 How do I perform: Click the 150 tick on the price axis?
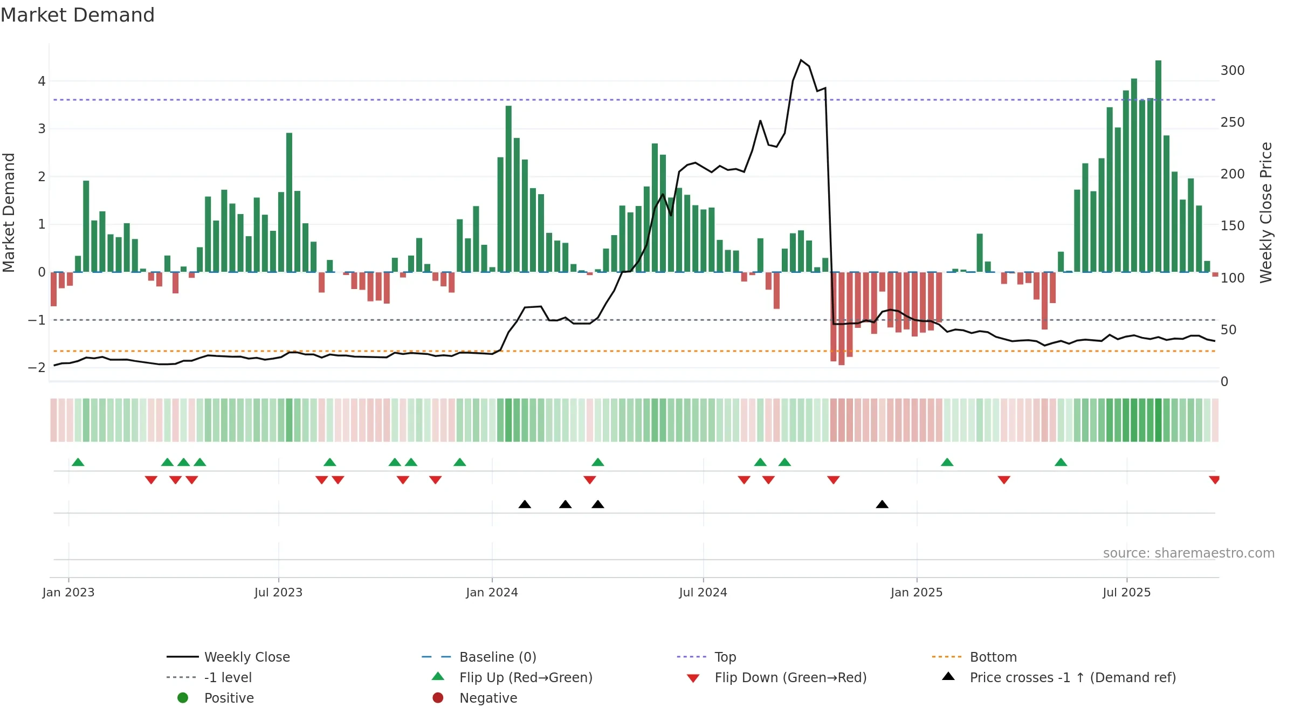pyautogui.click(x=1233, y=226)
